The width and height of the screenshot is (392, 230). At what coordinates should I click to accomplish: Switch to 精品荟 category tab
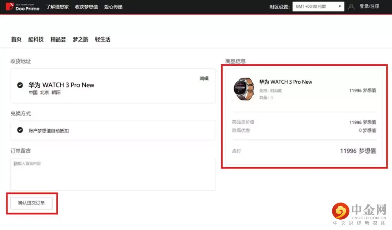coord(58,39)
